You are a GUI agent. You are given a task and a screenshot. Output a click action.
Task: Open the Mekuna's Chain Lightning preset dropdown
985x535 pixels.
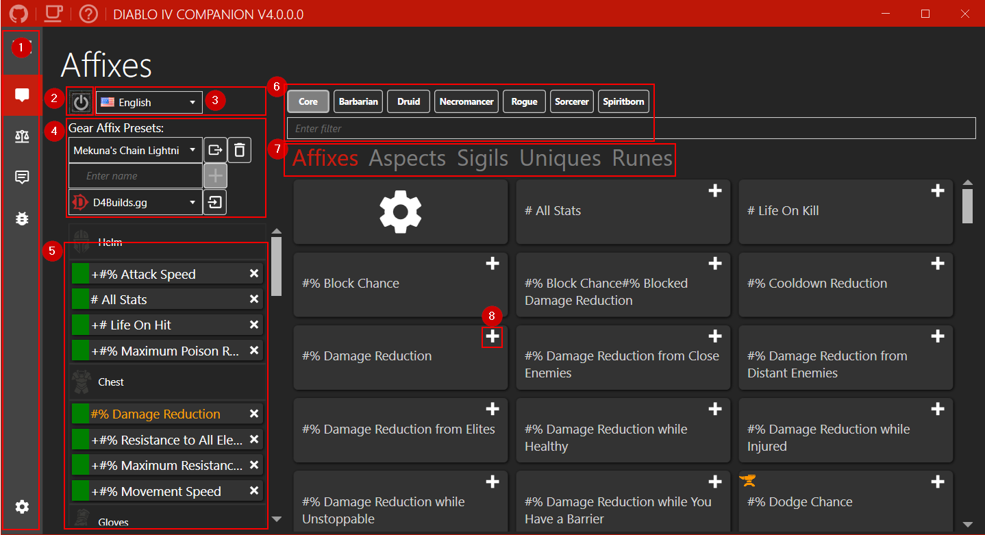pos(136,150)
